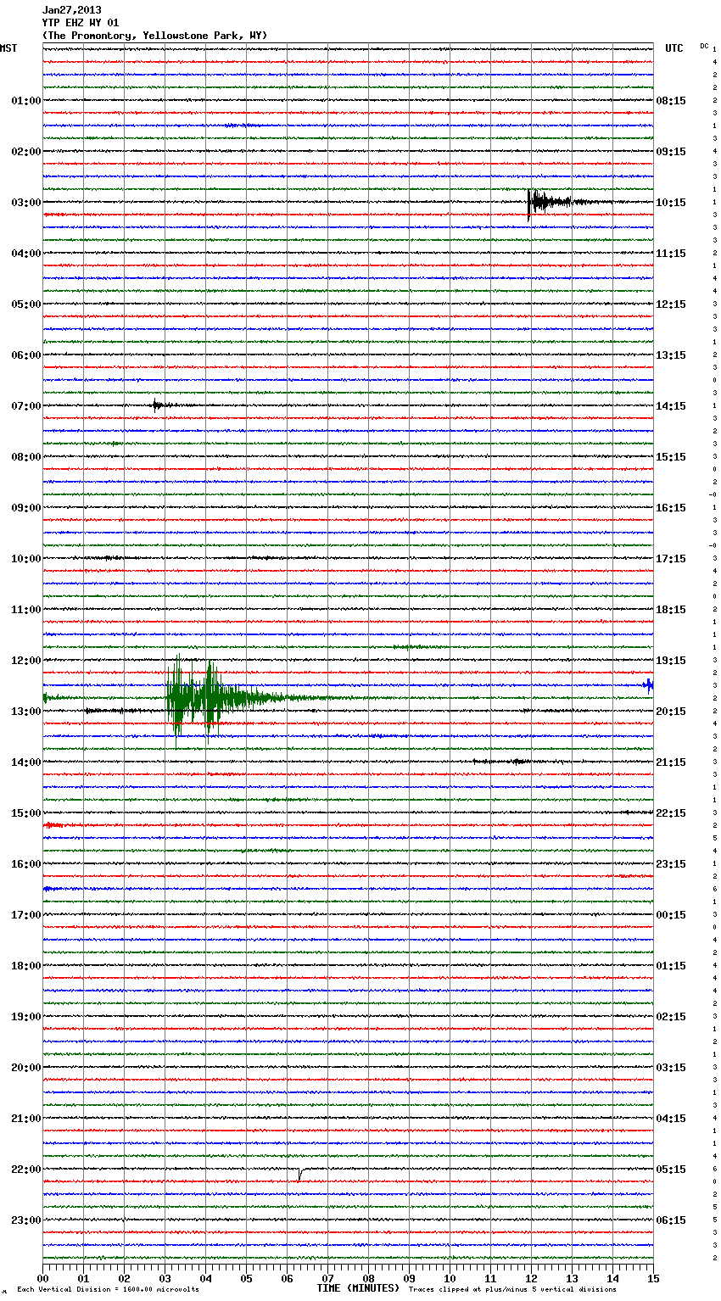The height and width of the screenshot is (1301, 721).
Task: Click the 10:15 UTC time label
Action: pyautogui.click(x=671, y=203)
